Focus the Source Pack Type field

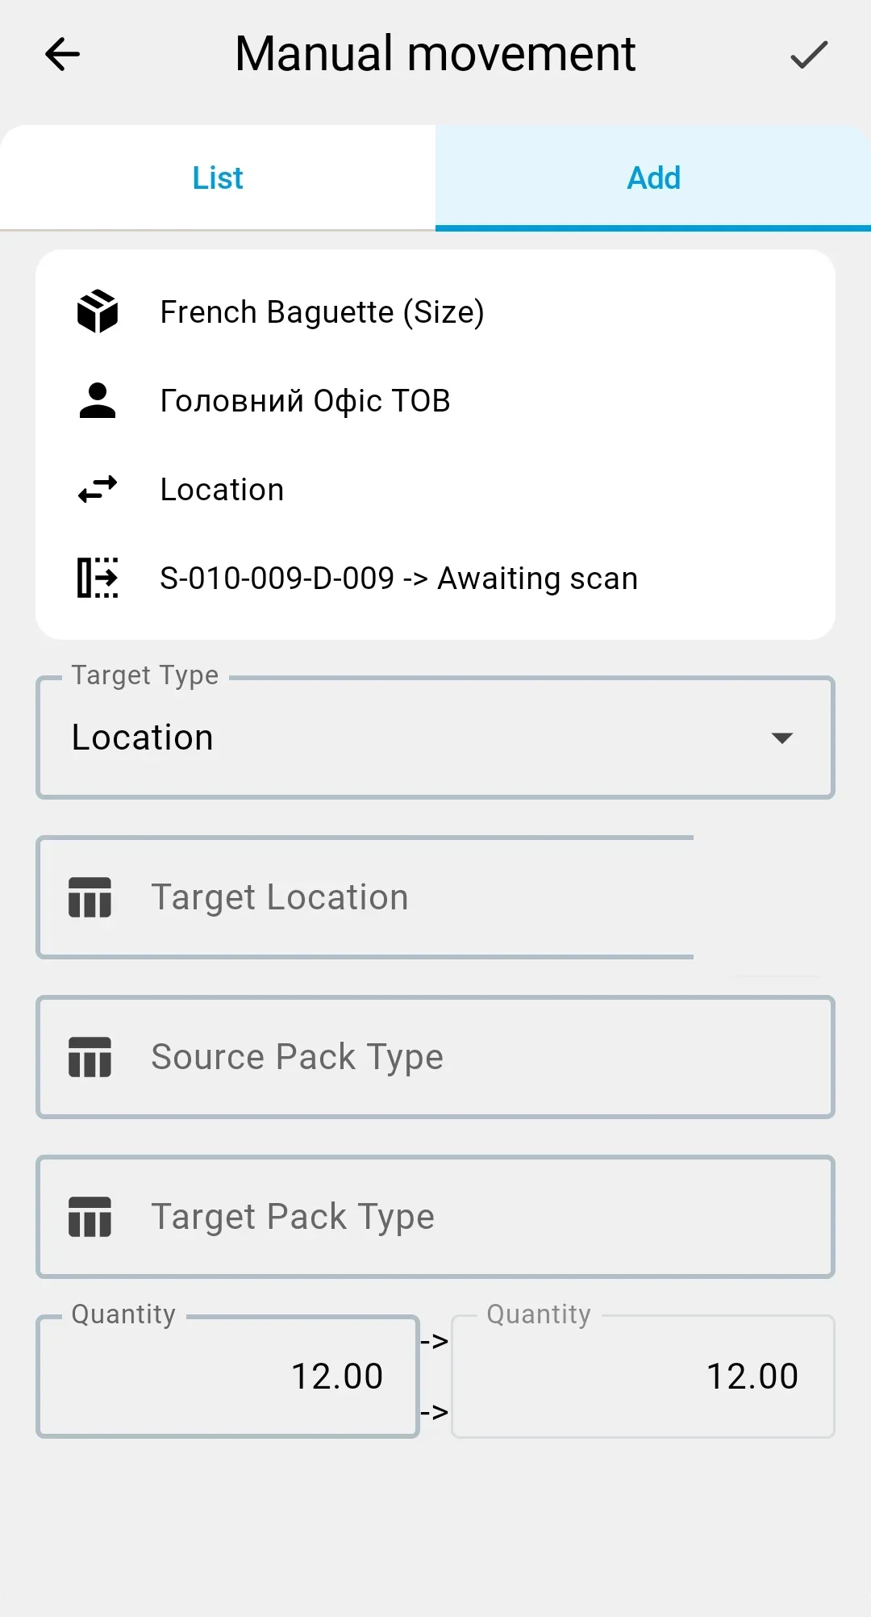(435, 1057)
